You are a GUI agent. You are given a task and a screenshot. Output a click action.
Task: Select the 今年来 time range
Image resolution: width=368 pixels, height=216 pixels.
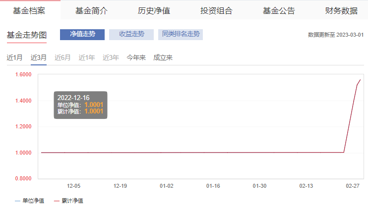pyautogui.click(x=136, y=57)
